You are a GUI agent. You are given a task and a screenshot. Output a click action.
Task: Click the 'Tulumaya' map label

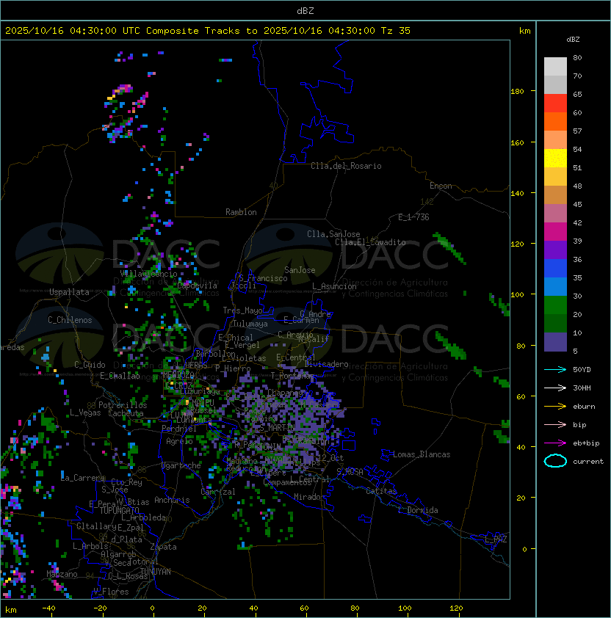[250, 324]
